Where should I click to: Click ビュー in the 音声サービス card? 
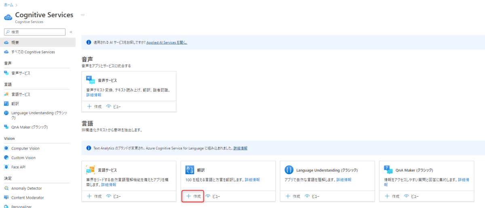tap(113, 106)
